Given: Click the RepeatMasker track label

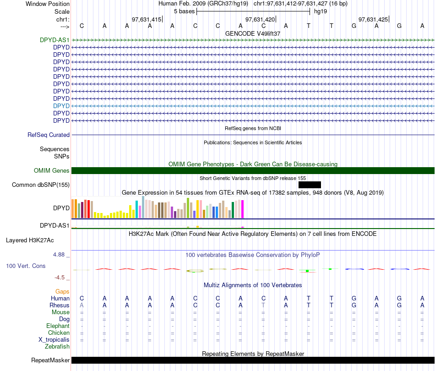Looking at the screenshot, I should (x=50, y=360).
